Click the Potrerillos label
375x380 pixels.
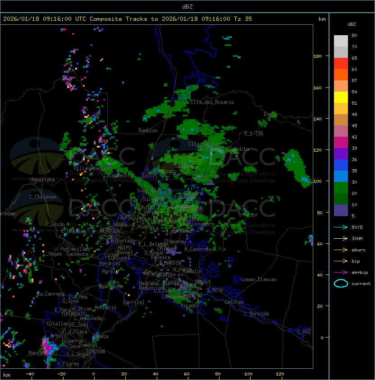point(75,249)
